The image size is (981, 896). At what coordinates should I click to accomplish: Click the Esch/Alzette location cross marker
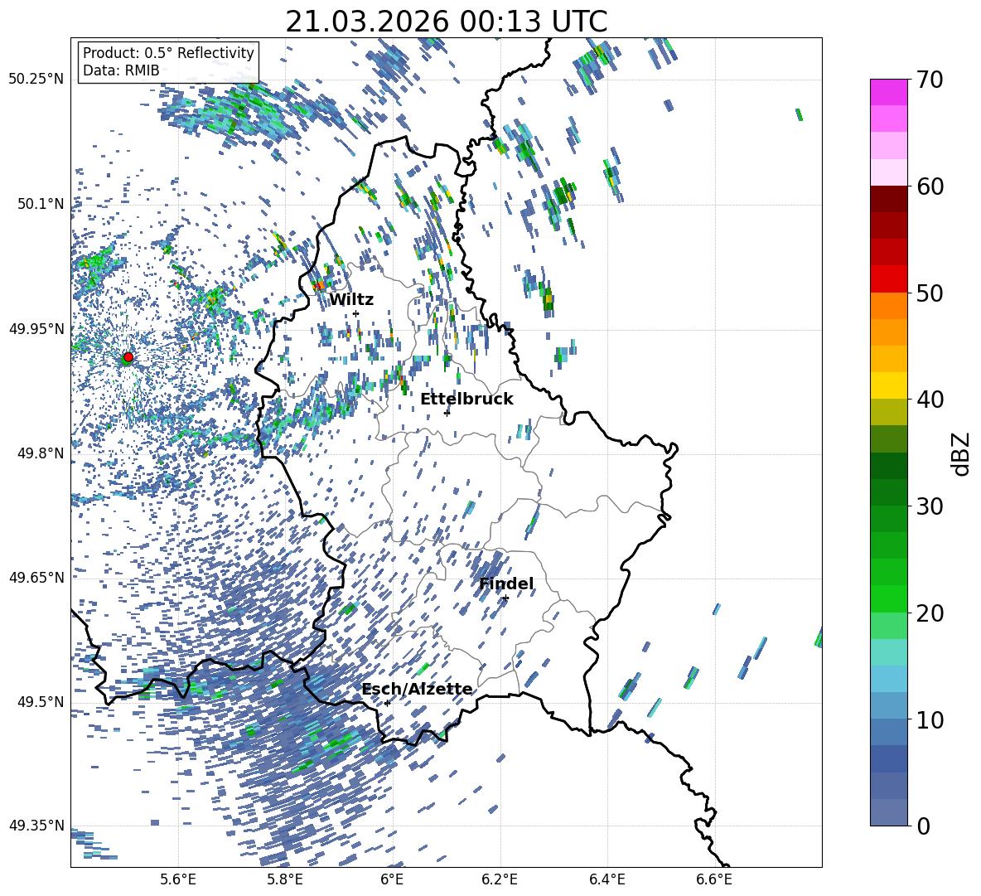[x=387, y=703]
